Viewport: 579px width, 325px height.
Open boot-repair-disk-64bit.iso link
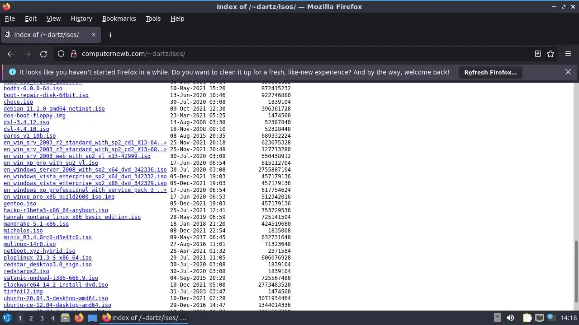pyautogui.click(x=46, y=95)
